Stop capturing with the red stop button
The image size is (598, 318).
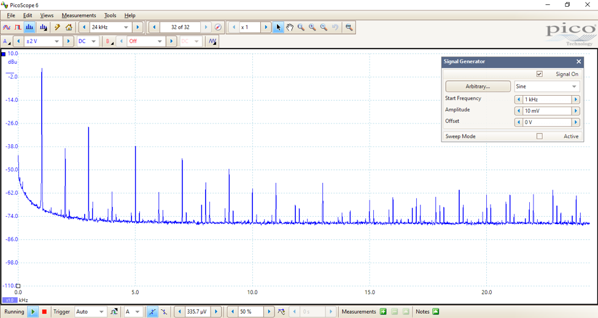[x=44, y=311]
